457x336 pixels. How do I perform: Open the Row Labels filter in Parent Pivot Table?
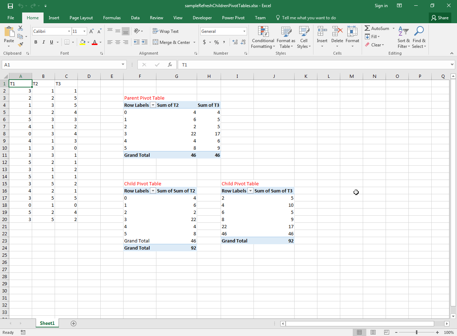coord(153,105)
